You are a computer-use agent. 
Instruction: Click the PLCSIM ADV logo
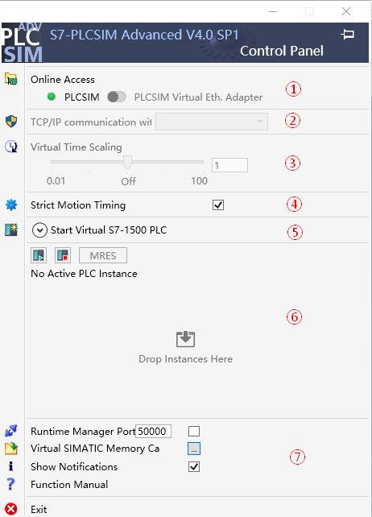click(x=22, y=43)
